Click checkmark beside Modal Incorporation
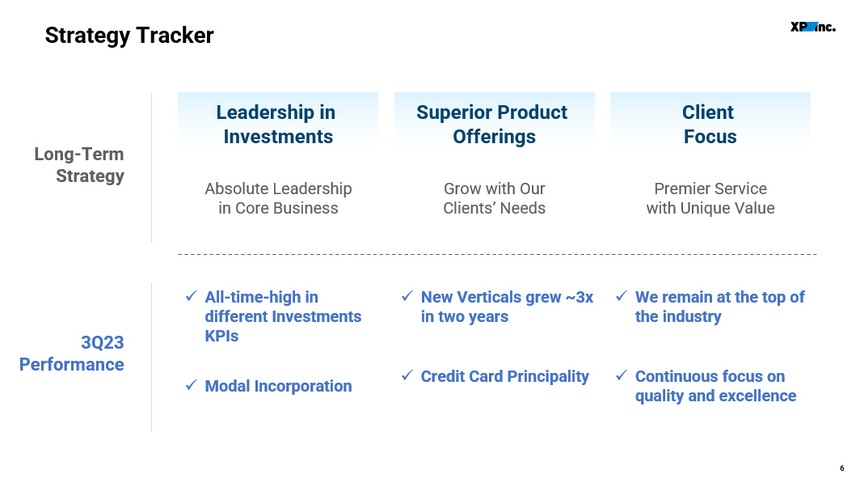The width and height of the screenshot is (860, 483). click(191, 385)
